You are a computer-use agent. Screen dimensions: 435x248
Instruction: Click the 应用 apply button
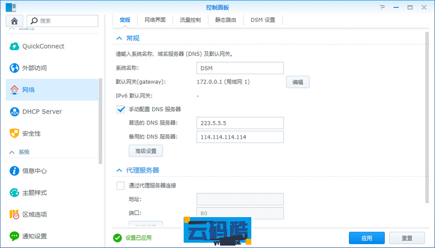pos(366,238)
